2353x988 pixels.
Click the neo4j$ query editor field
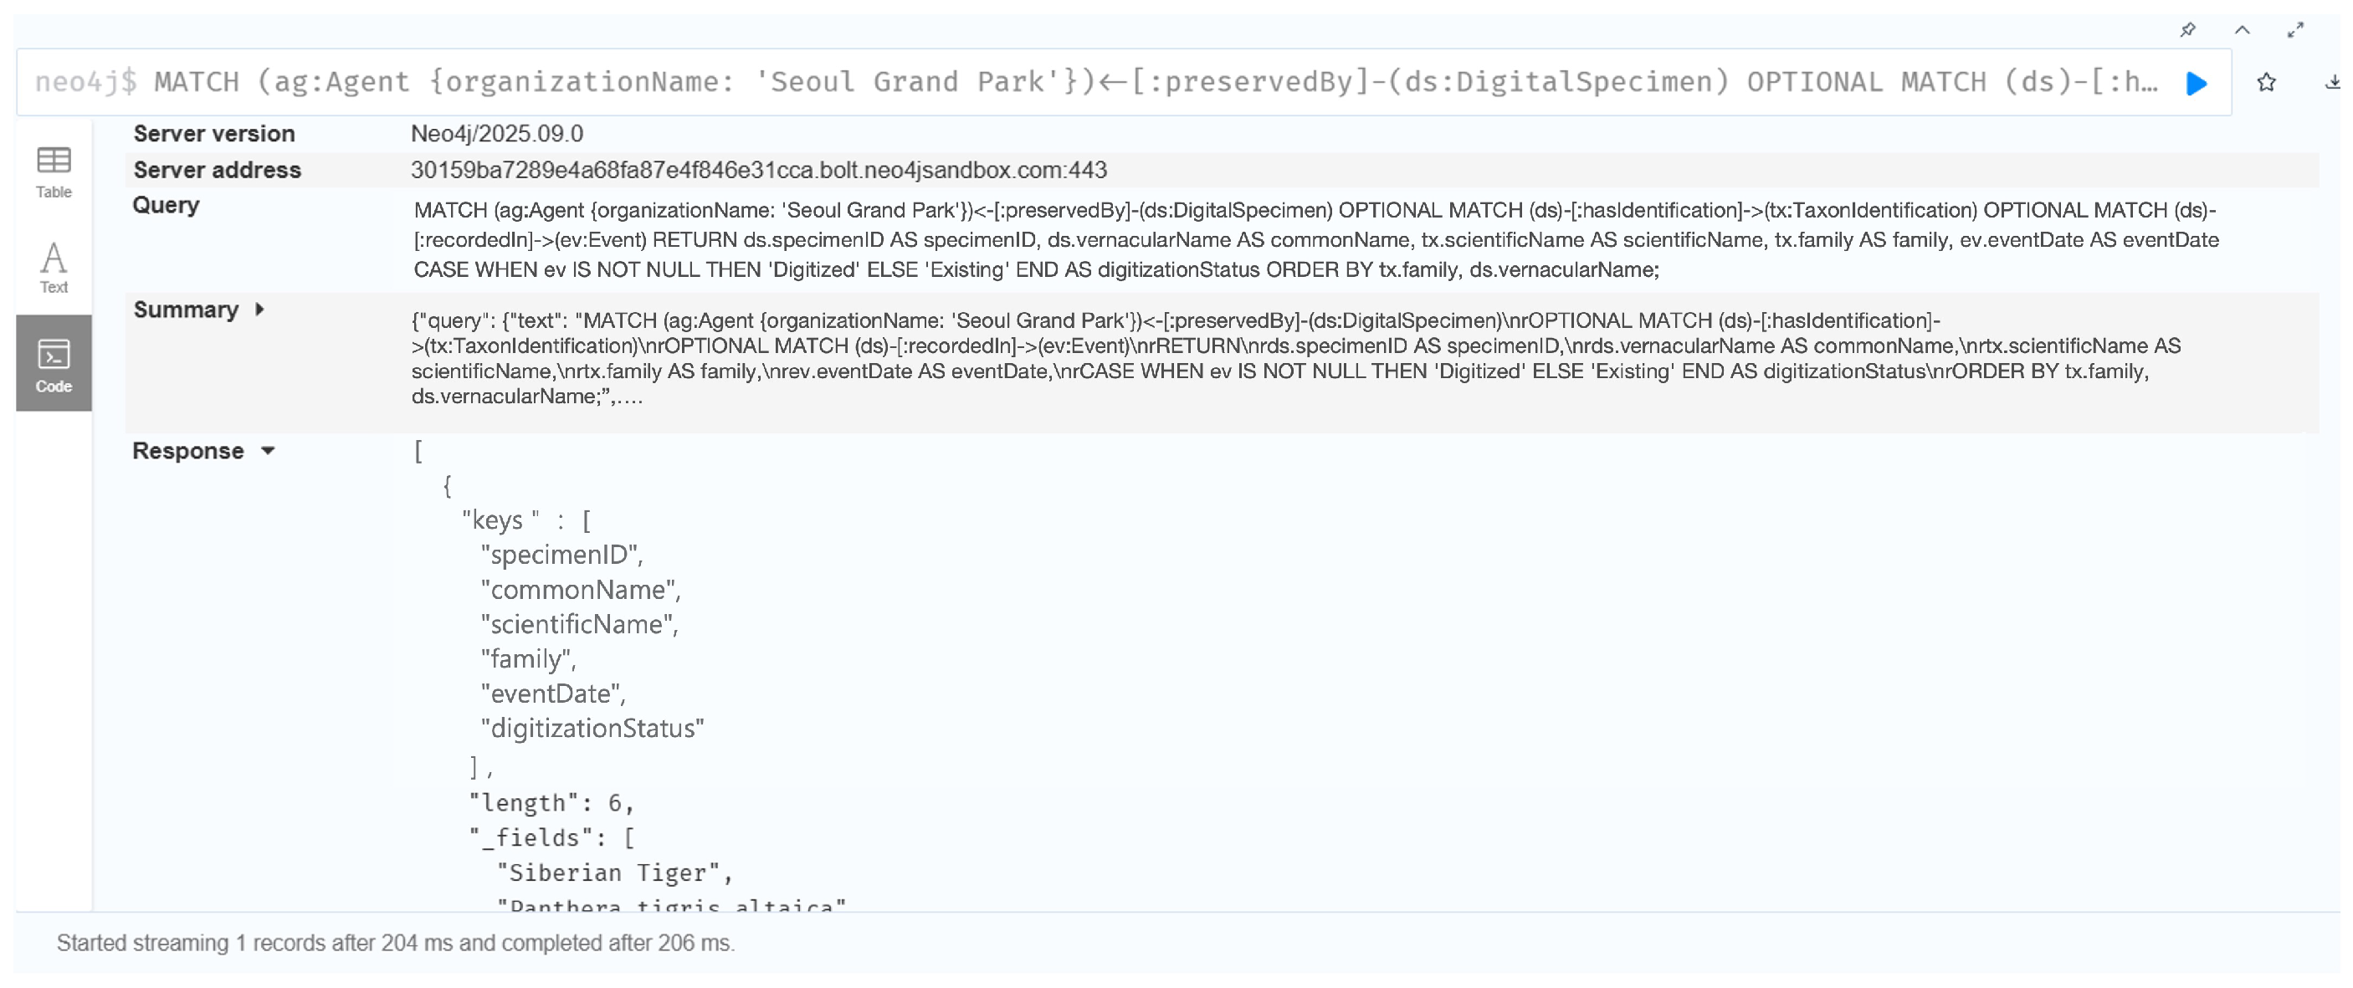click(1096, 82)
